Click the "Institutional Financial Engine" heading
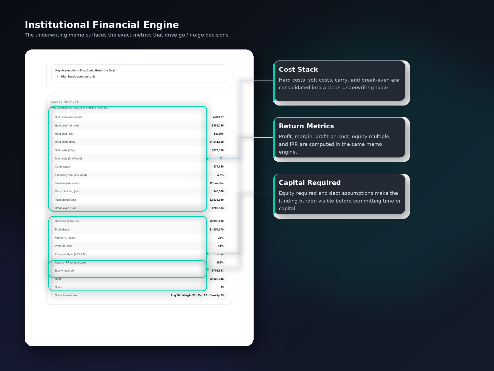The height and width of the screenshot is (371, 494). [102, 25]
